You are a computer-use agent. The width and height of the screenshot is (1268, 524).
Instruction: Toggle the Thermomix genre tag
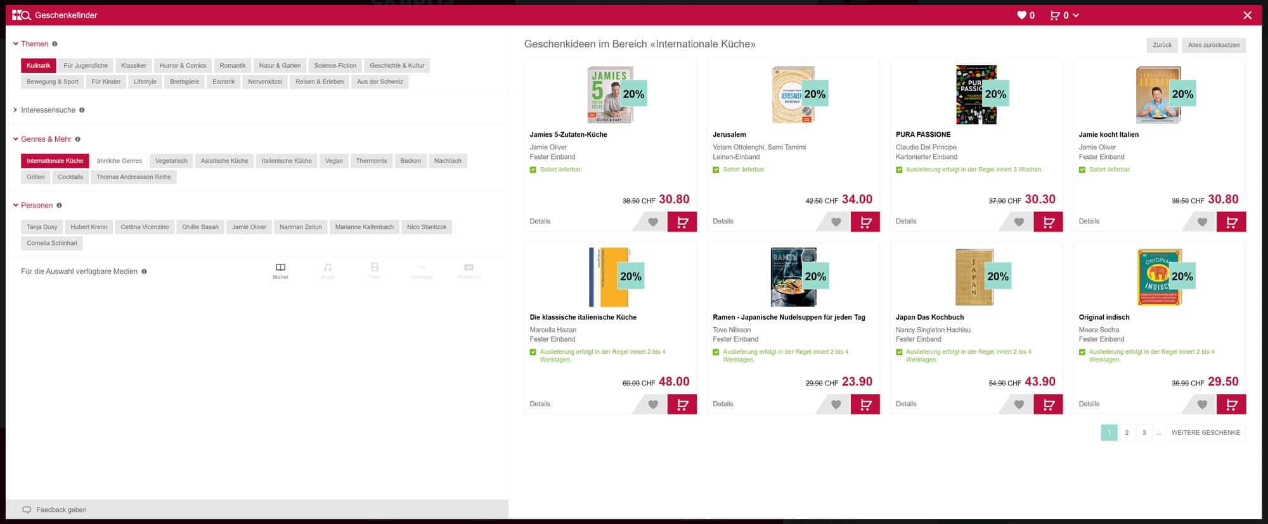372,161
